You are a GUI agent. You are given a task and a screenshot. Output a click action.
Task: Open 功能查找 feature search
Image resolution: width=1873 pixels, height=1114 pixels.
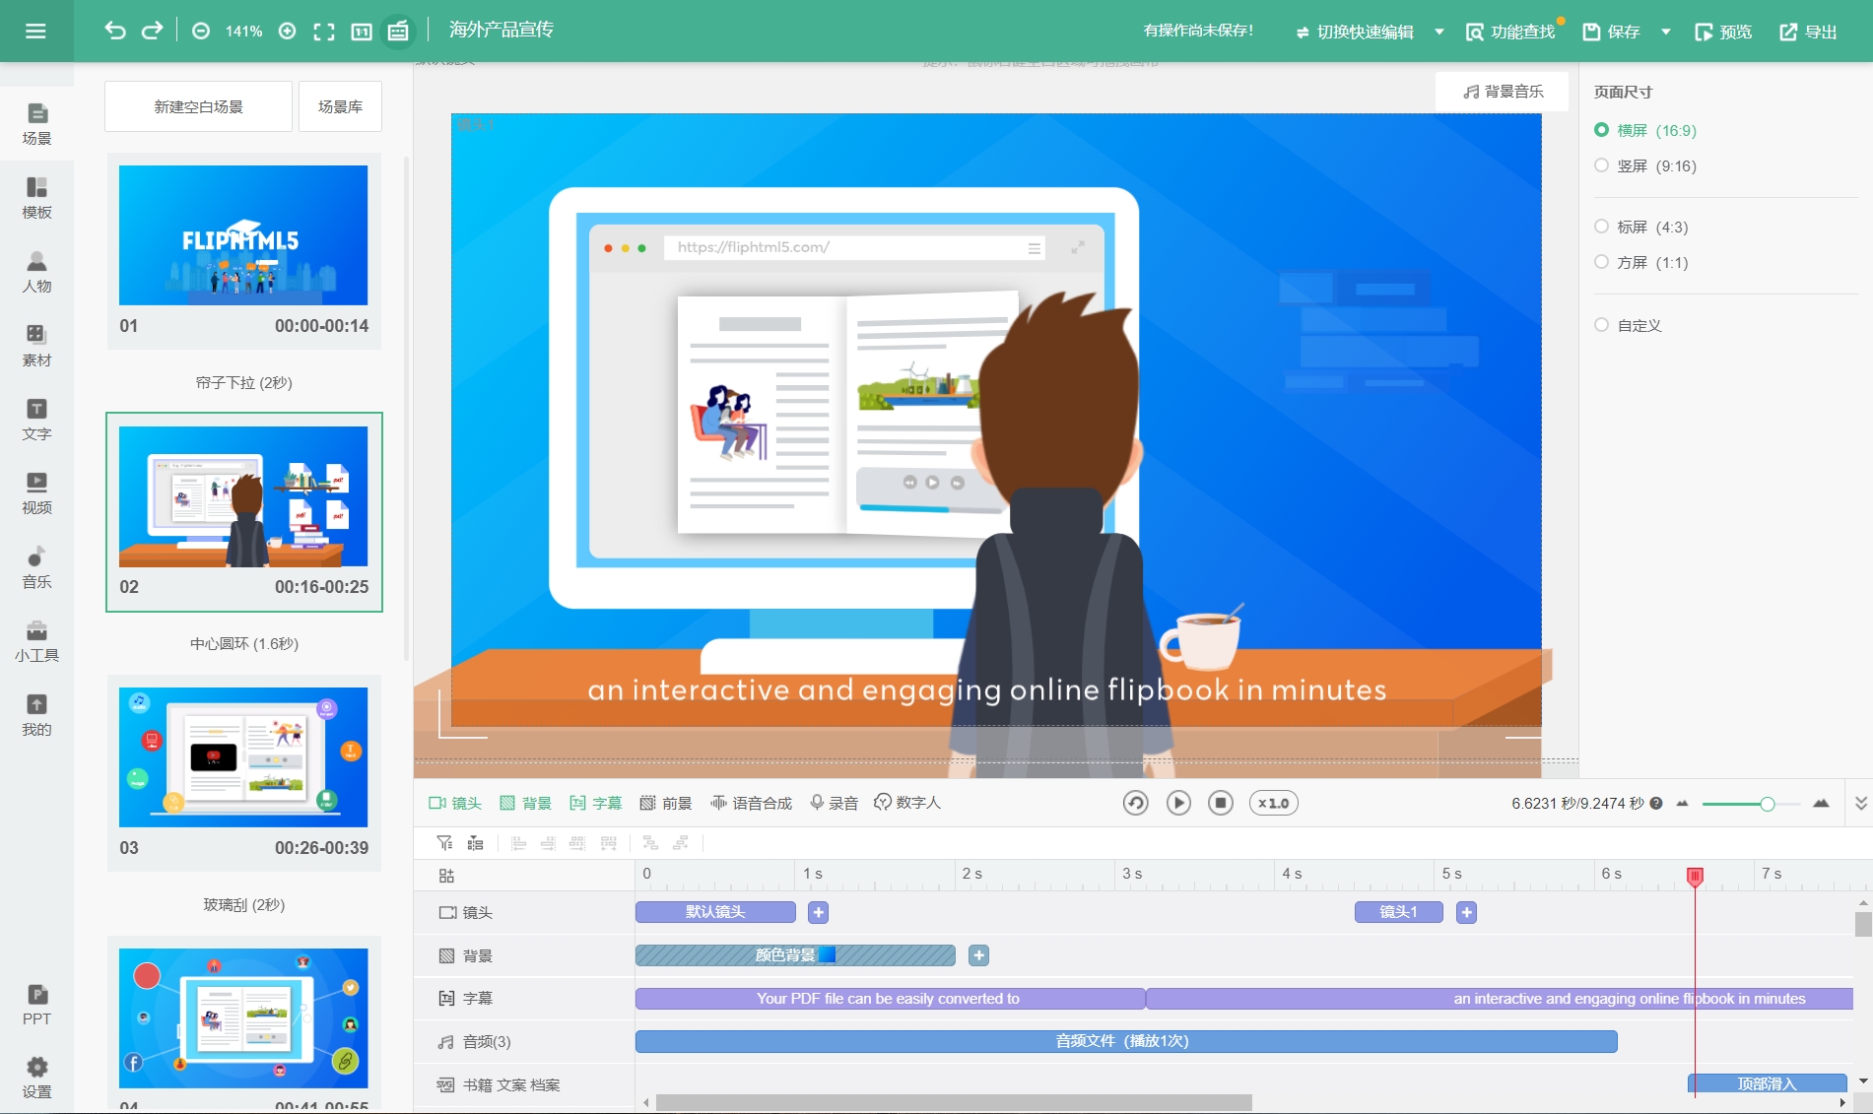click(1511, 32)
